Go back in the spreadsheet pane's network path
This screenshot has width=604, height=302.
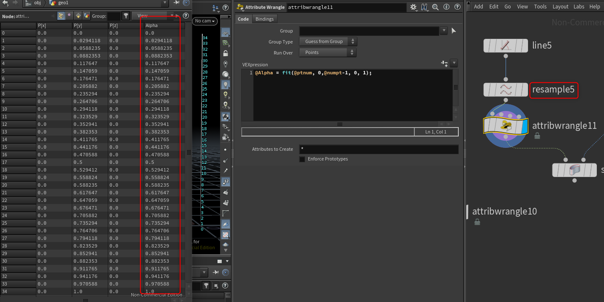click(5, 3)
